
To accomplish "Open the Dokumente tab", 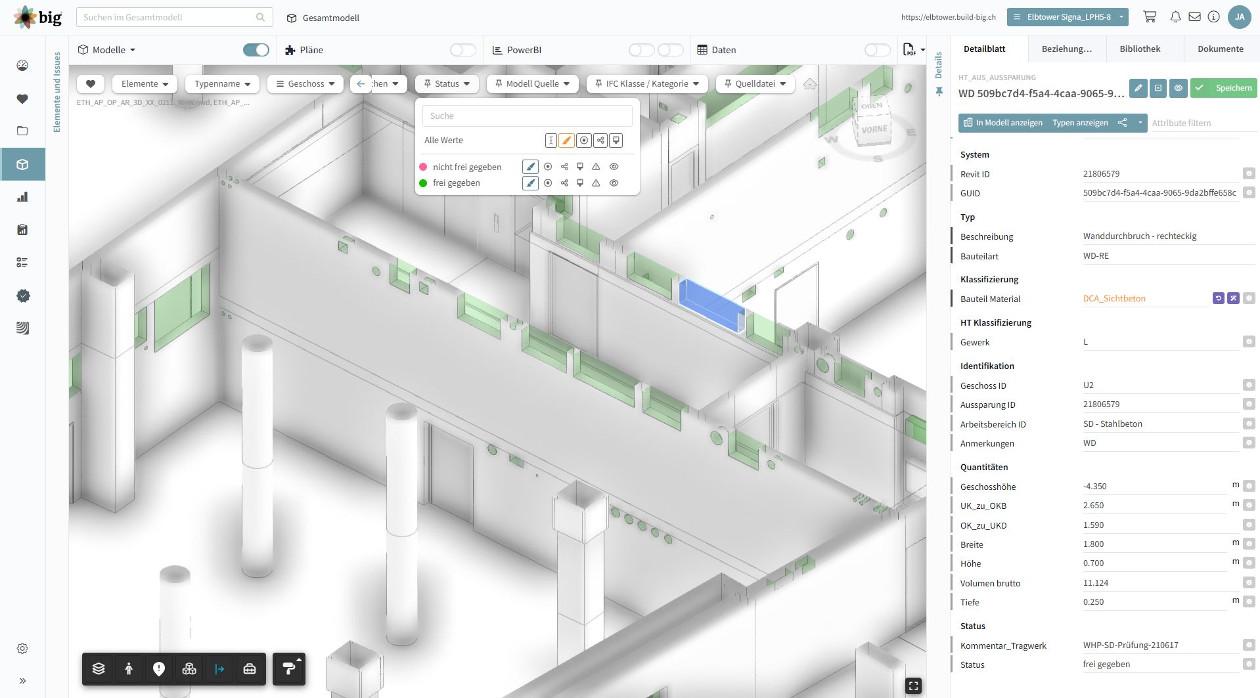I will pos(1220,49).
